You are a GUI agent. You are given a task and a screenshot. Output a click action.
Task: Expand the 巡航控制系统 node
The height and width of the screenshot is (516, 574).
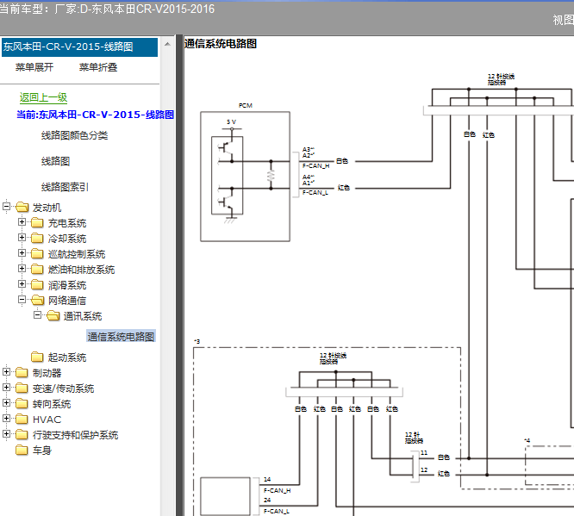22,253
